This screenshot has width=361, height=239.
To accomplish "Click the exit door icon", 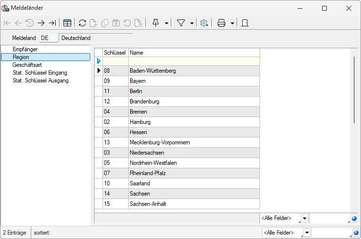I will pos(245,23).
